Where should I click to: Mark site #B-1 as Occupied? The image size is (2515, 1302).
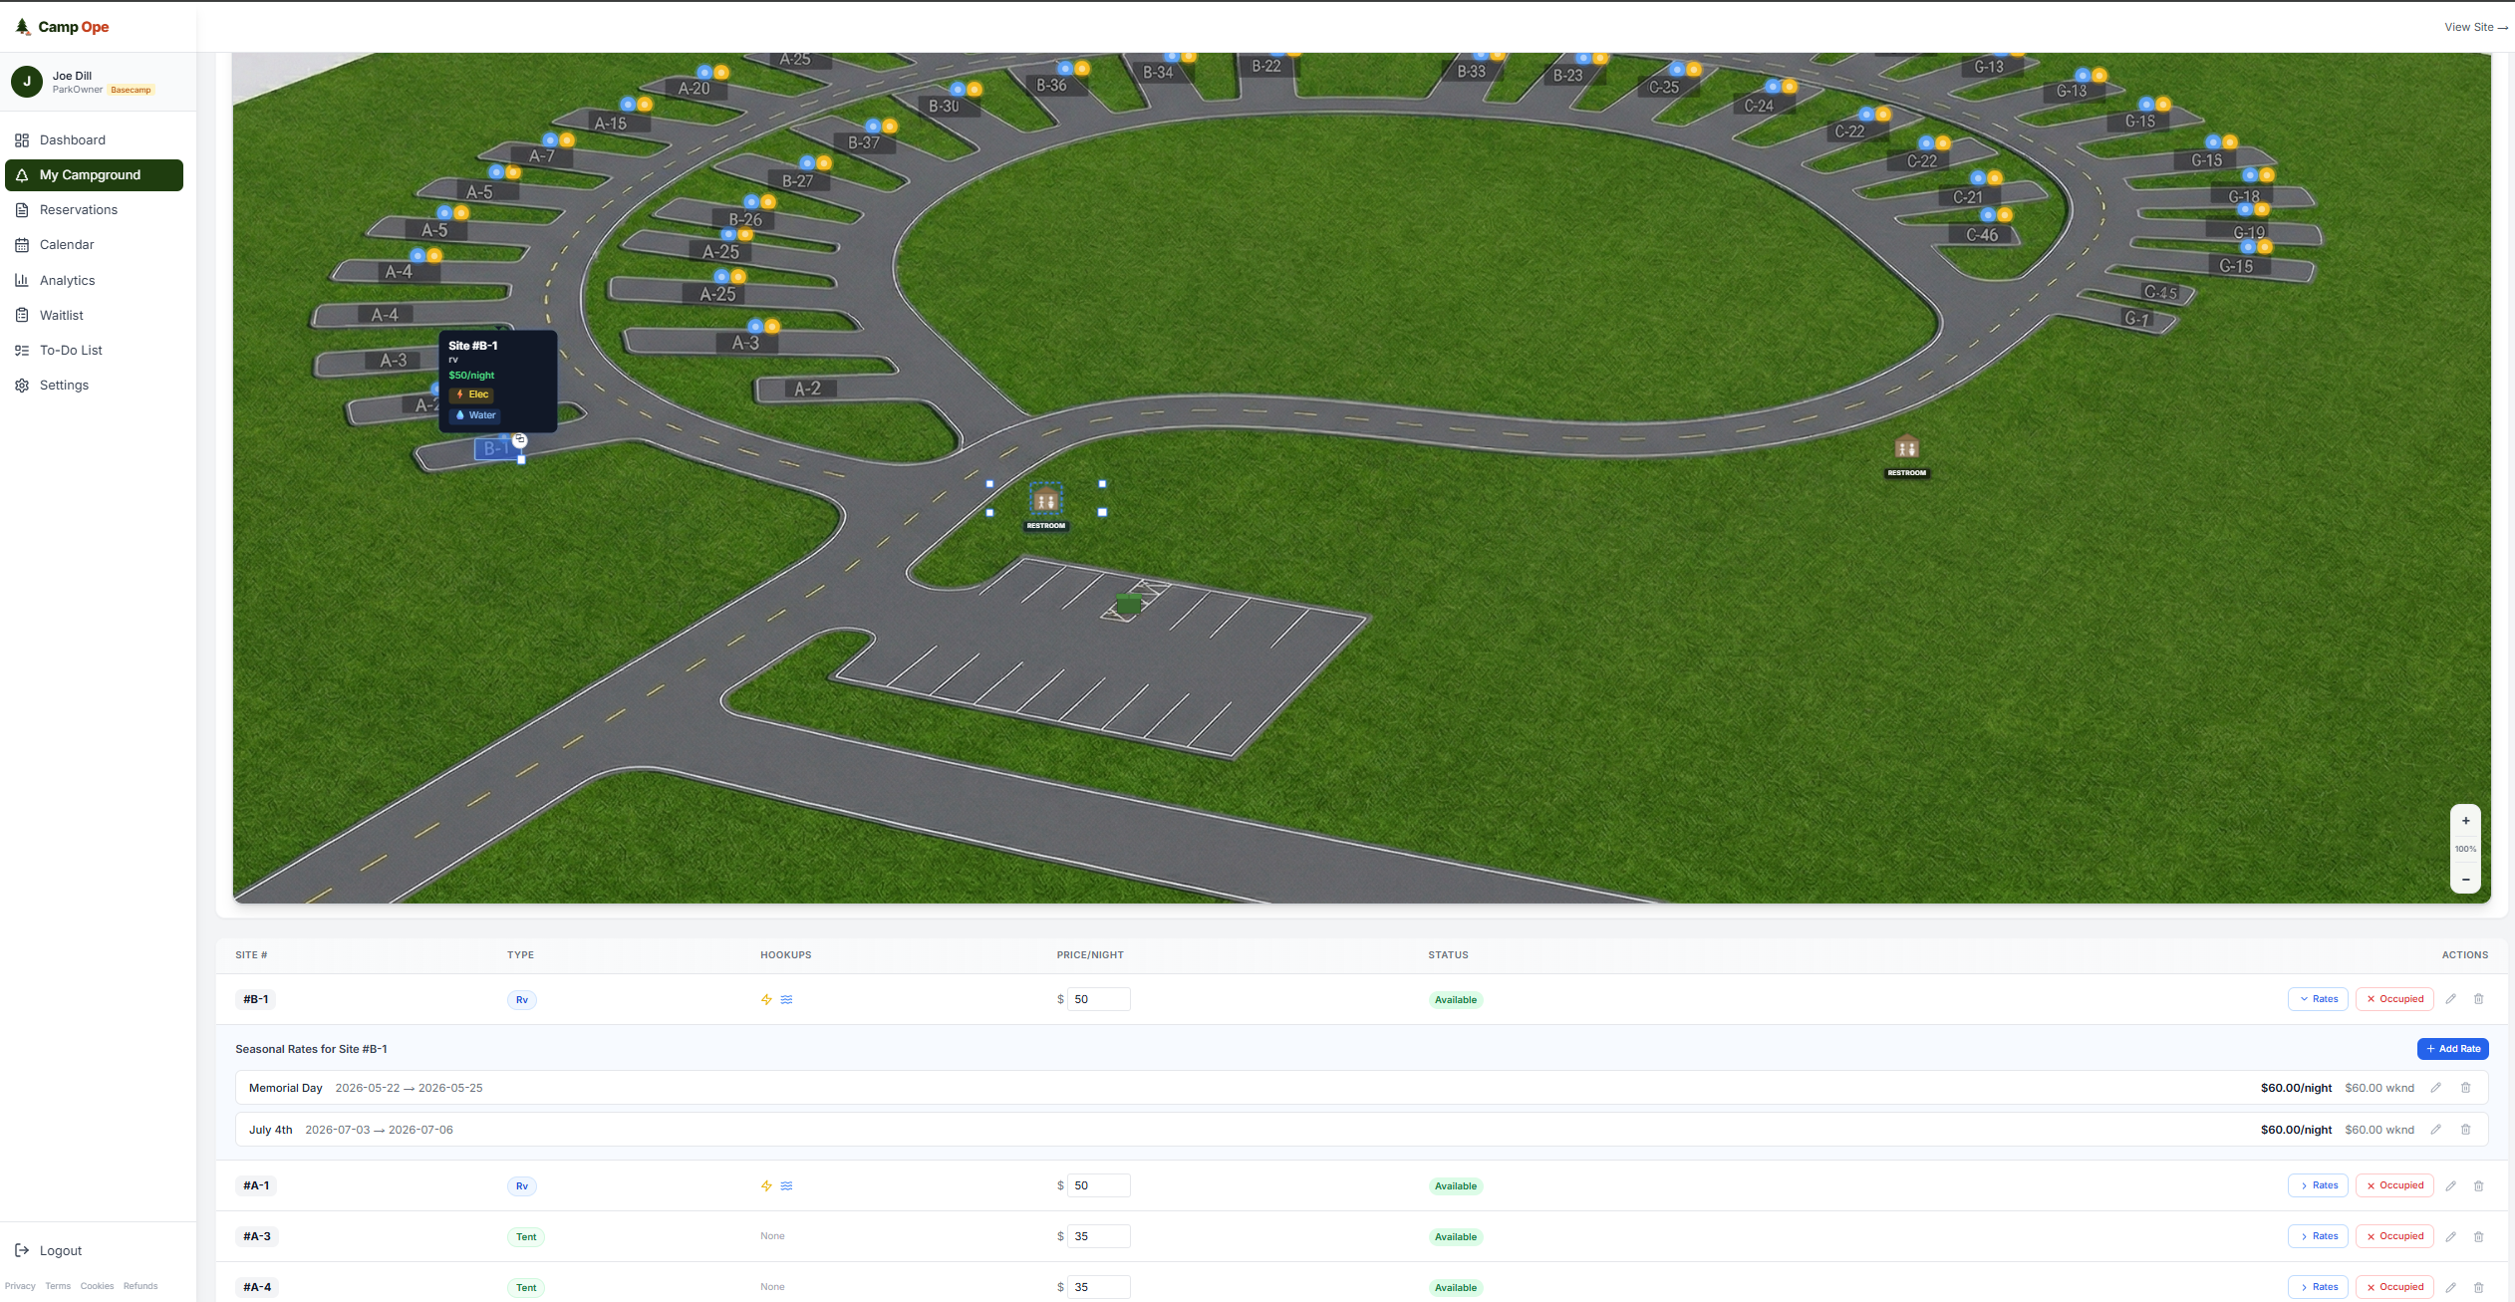tap(2394, 999)
